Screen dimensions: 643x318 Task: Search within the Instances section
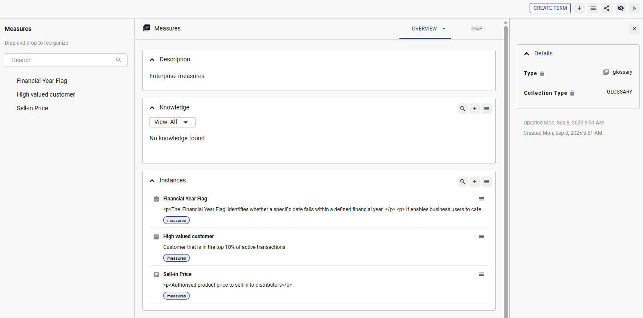pos(463,182)
